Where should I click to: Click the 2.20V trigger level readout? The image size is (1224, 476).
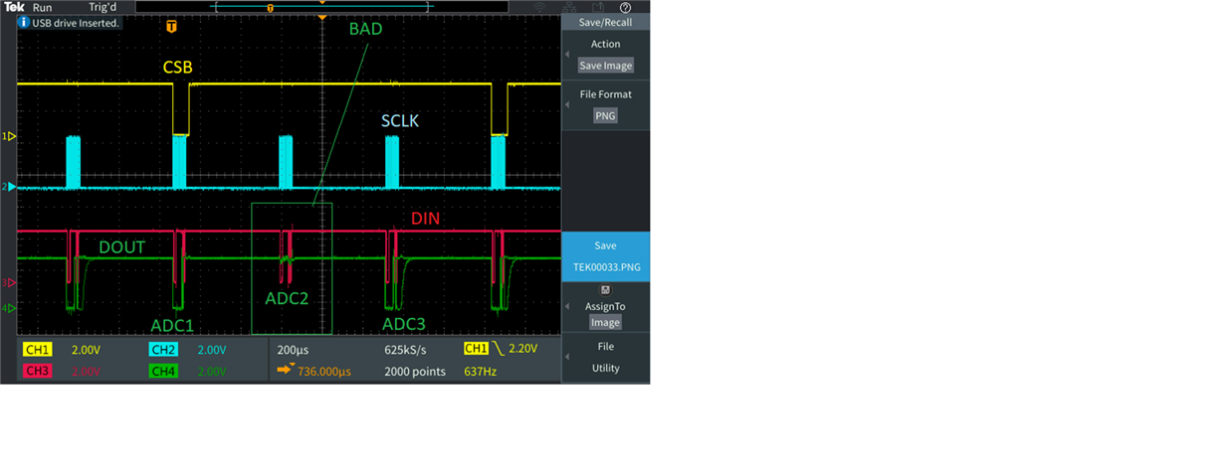[522, 349]
